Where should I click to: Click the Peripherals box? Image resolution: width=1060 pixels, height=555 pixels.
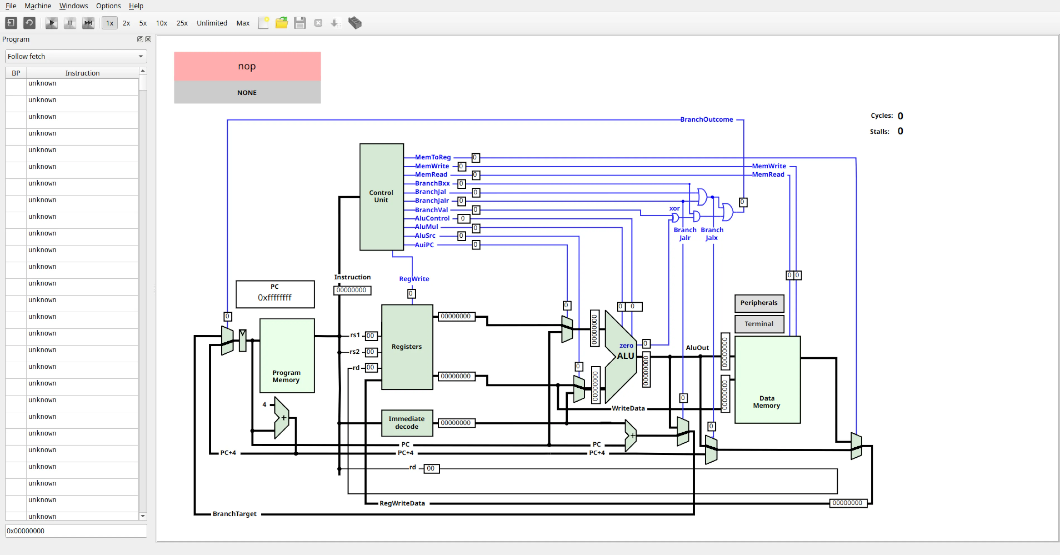pos(759,303)
